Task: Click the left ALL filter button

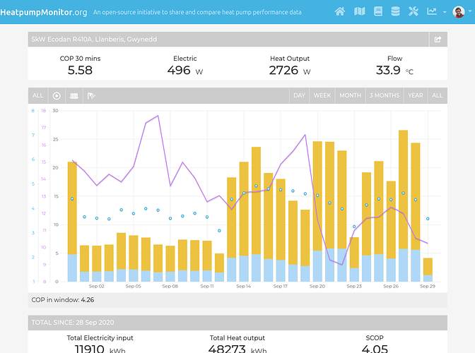Action: pyautogui.click(x=38, y=95)
